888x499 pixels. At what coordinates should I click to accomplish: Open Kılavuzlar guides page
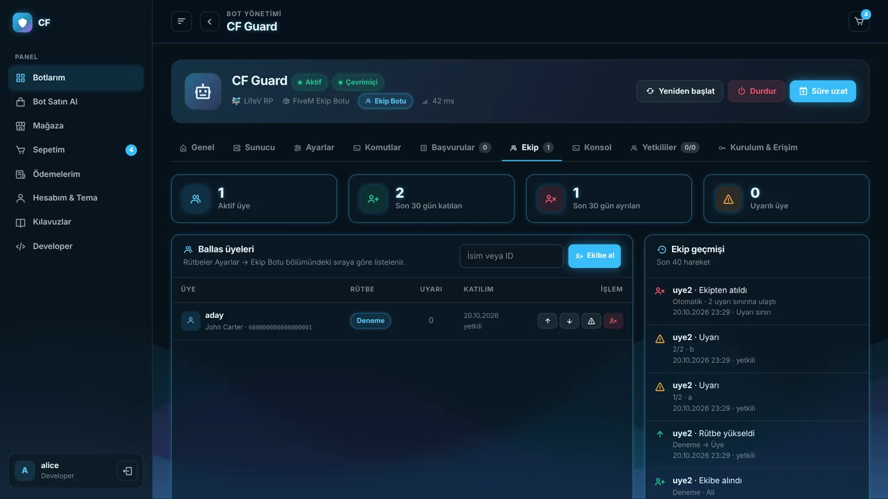(x=76, y=222)
